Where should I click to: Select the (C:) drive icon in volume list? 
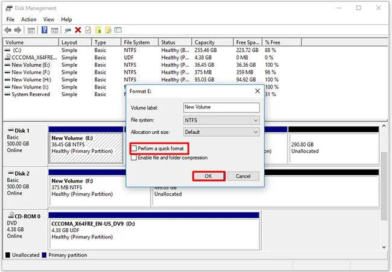pyautogui.click(x=7, y=50)
